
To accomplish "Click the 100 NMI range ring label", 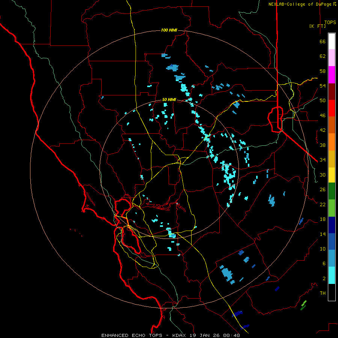I will coord(169,30).
